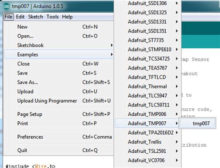Open the Edit menu
The width and height of the screenshot is (220, 168).
[x=20, y=17]
